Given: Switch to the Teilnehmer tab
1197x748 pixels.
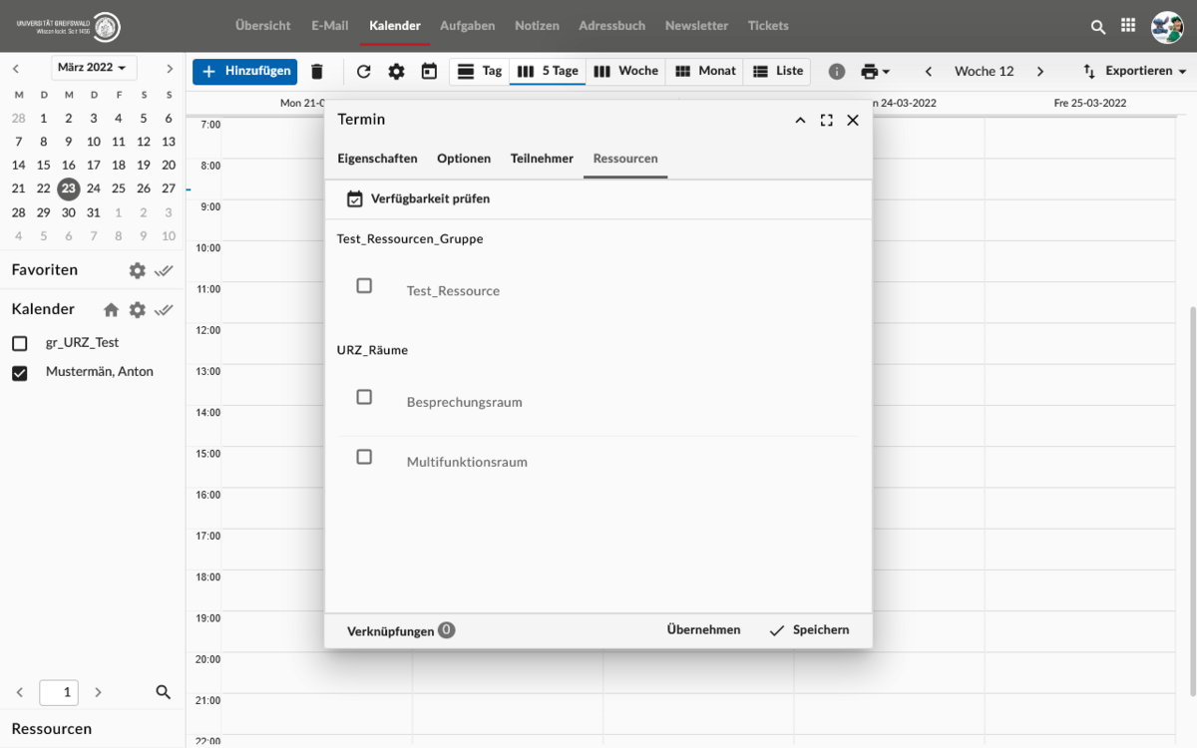Looking at the screenshot, I should coord(542,159).
